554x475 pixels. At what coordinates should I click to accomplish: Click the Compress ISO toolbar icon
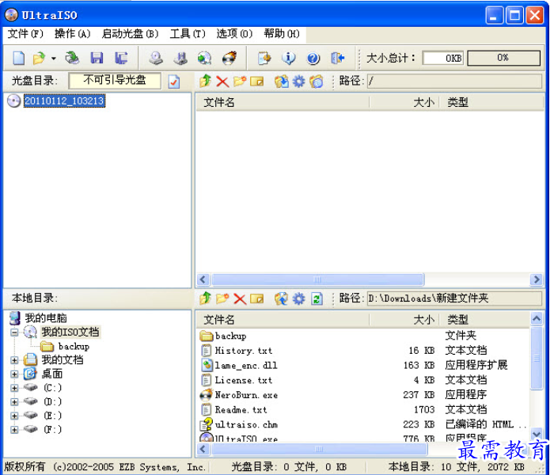pos(180,58)
